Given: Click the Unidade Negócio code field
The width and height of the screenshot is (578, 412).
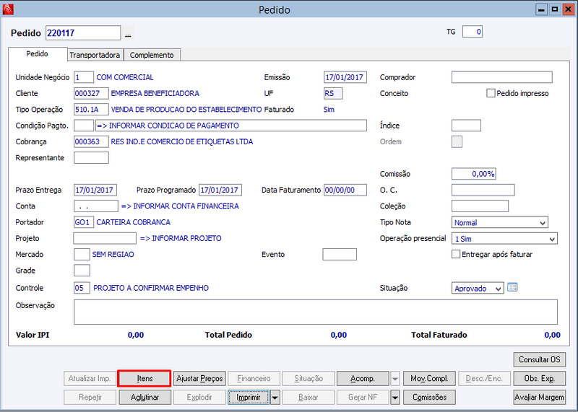Looking at the screenshot, I should (84, 77).
